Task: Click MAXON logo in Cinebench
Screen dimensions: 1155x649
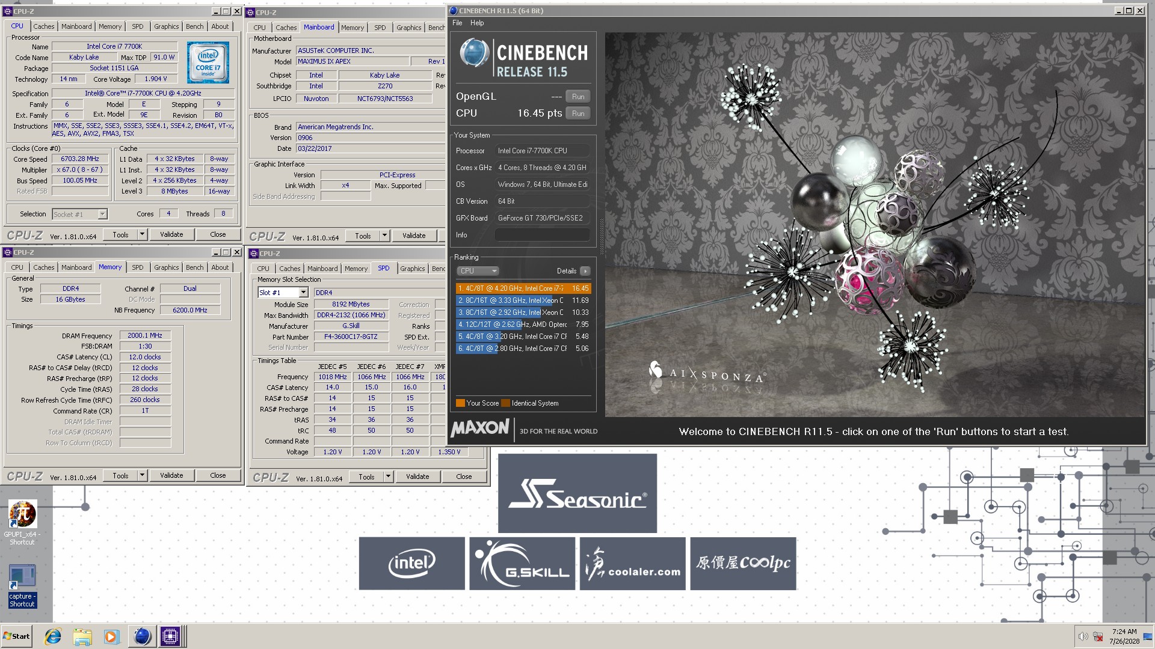Action: click(x=480, y=428)
